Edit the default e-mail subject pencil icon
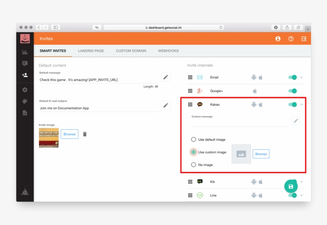Screen dimensions: 327x225 click(x=165, y=105)
